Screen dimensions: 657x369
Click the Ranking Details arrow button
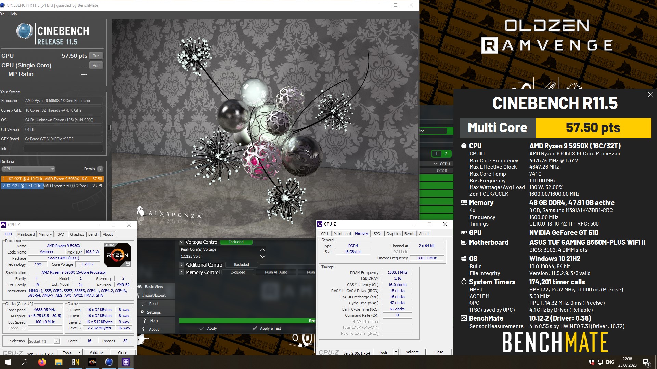100,169
